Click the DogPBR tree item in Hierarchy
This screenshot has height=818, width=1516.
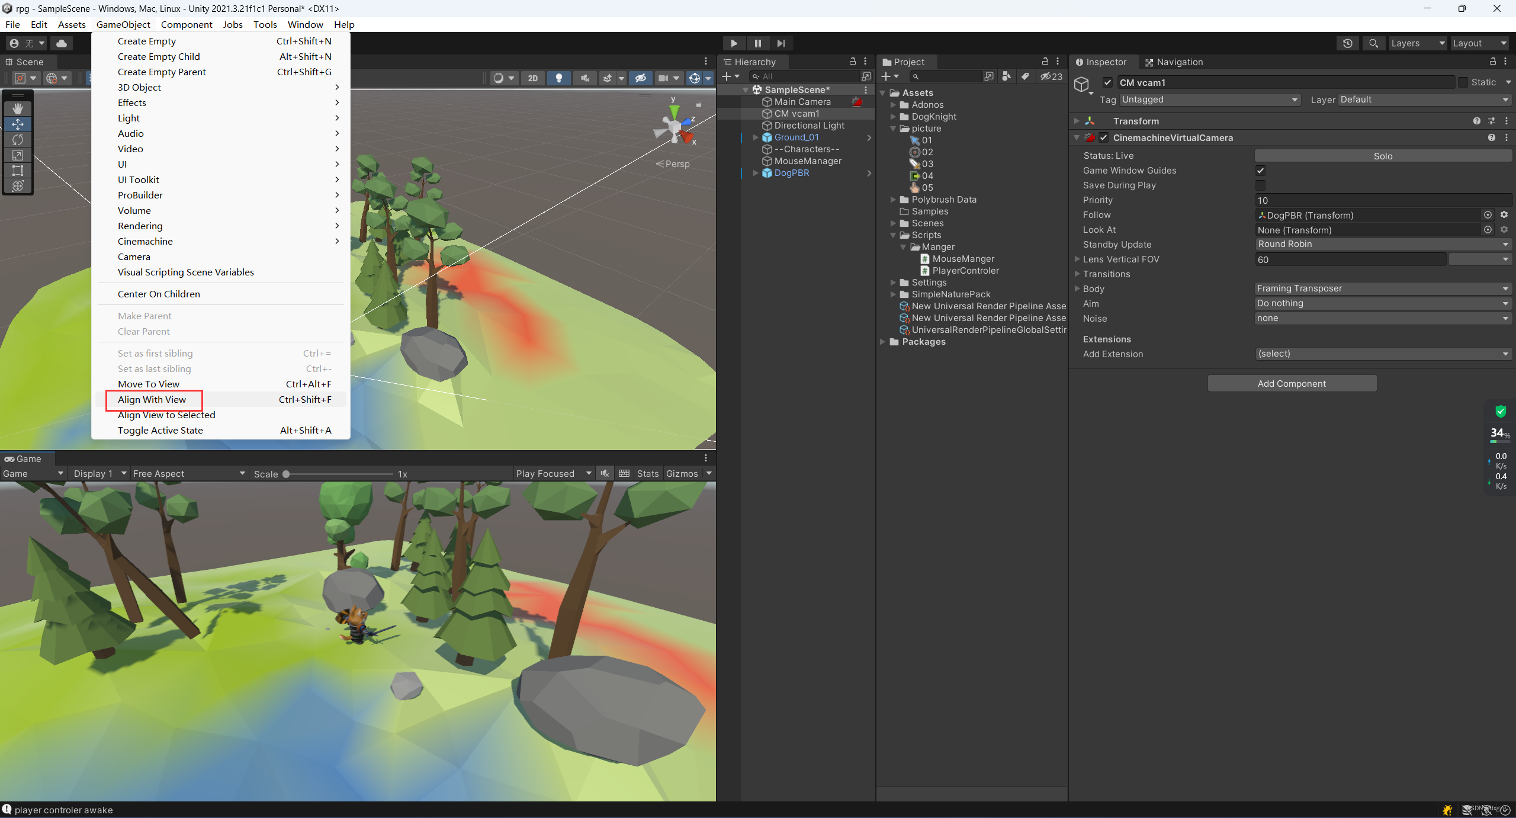[x=792, y=174]
